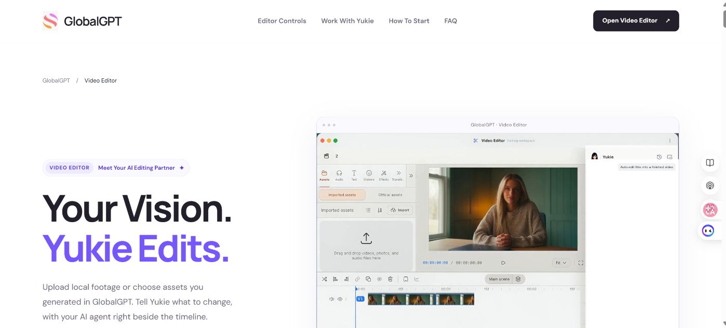This screenshot has width=726, height=328.
Task: Click the green maximize dot in editor
Action: pyautogui.click(x=335, y=141)
